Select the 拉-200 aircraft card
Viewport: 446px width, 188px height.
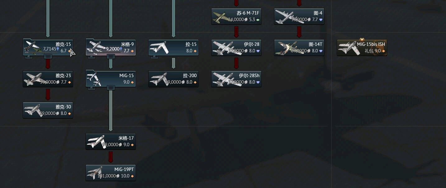174,79
